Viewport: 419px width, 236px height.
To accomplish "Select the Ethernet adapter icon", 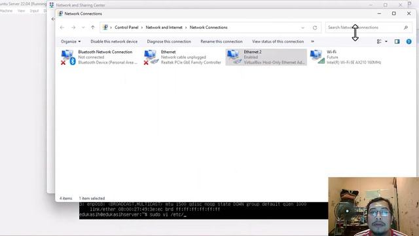I will (x=151, y=57).
